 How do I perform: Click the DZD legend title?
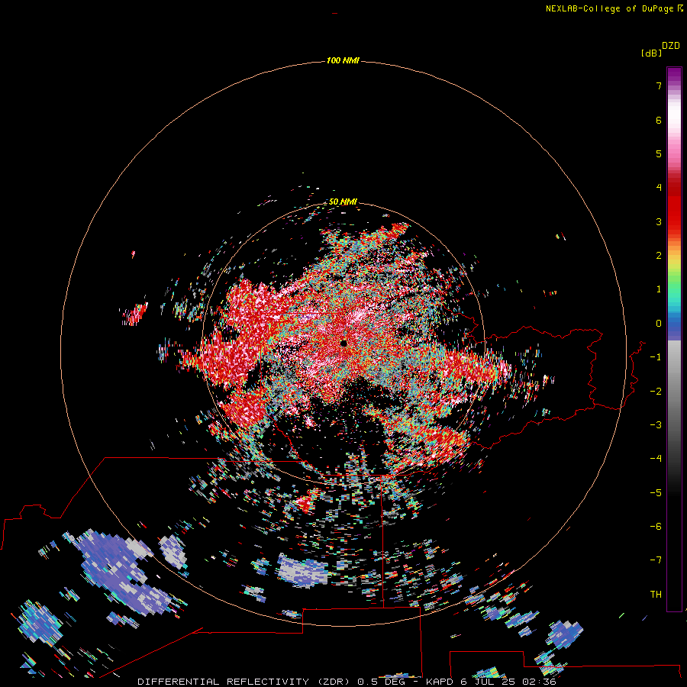[x=671, y=46]
